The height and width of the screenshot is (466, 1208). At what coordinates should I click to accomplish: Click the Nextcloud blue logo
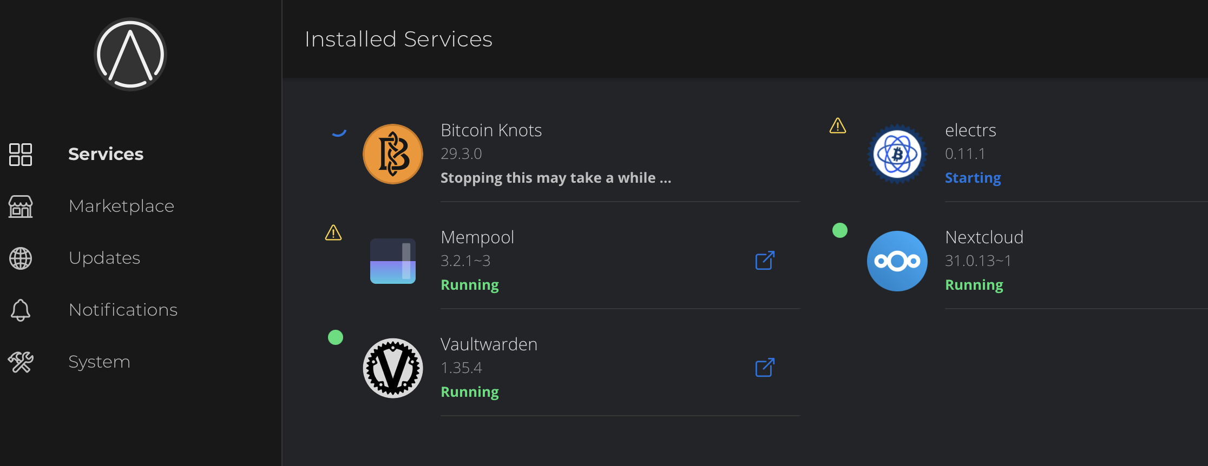(897, 261)
